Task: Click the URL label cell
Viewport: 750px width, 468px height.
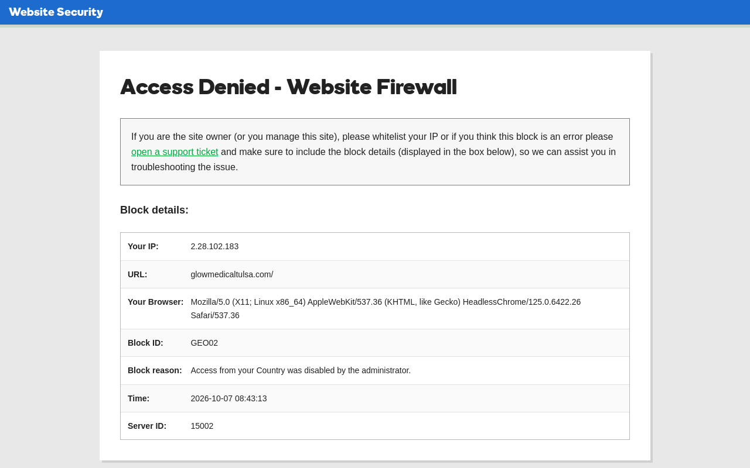Action: [138, 274]
